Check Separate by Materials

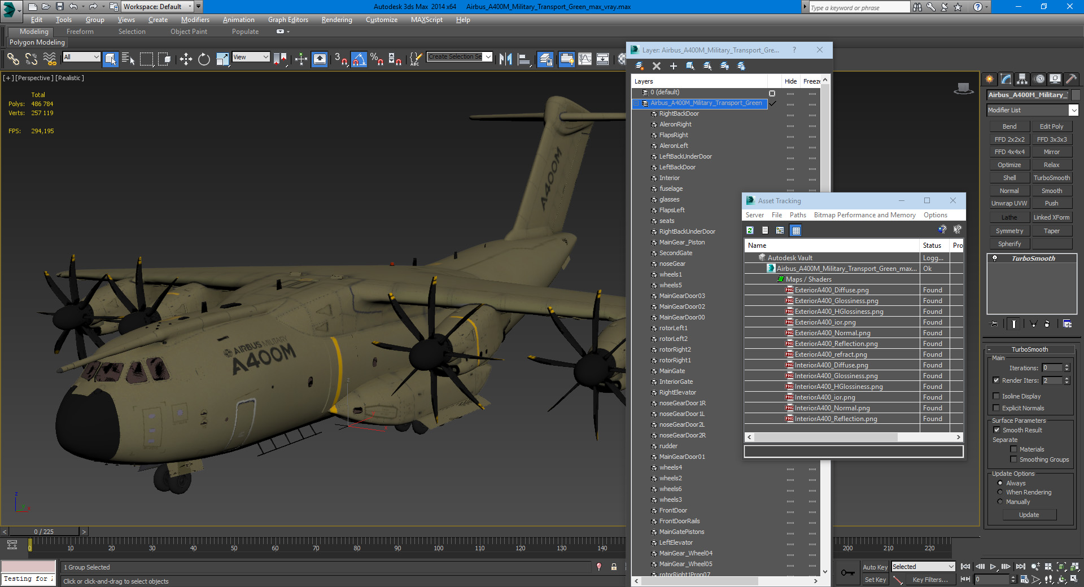(1014, 449)
